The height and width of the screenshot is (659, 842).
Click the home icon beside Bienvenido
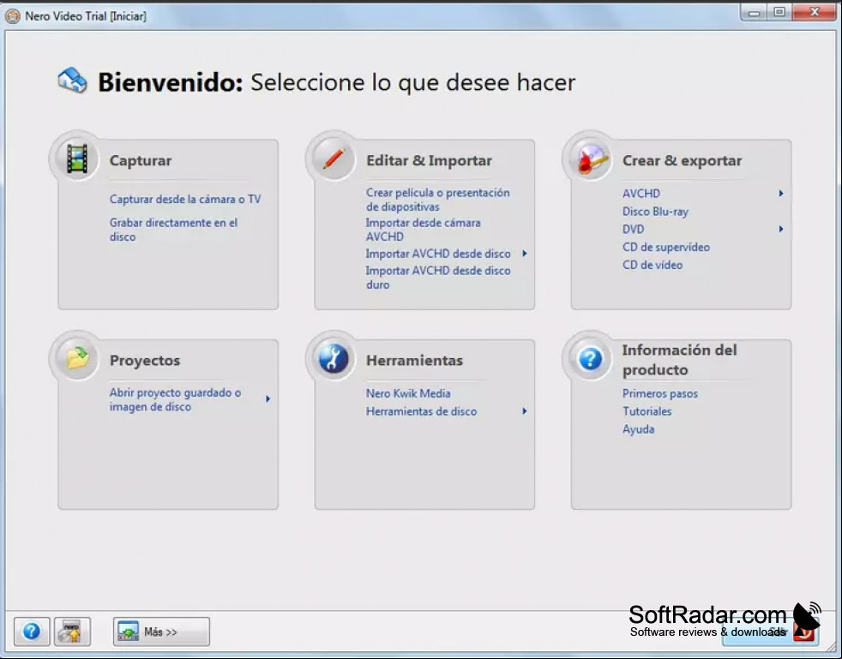73,81
